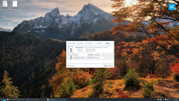Switch to the Firefox taskbar window
Image resolution: width=179 pixels, height=101 pixels.
[x=16, y=100]
